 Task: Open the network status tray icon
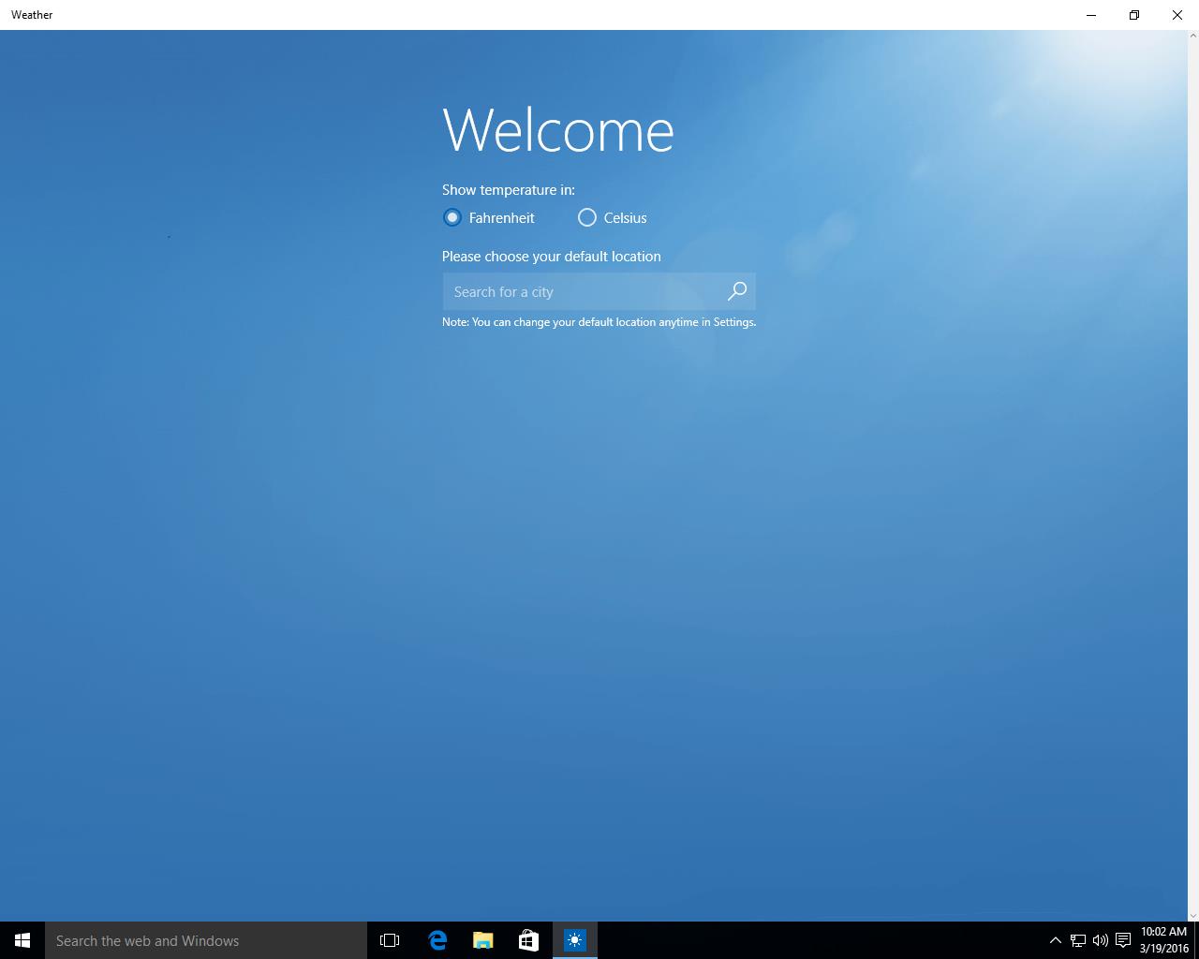1078,940
